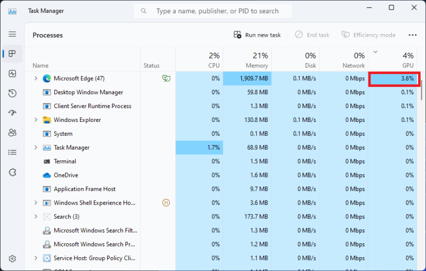Open Task Manager settings gear

(x=12, y=259)
